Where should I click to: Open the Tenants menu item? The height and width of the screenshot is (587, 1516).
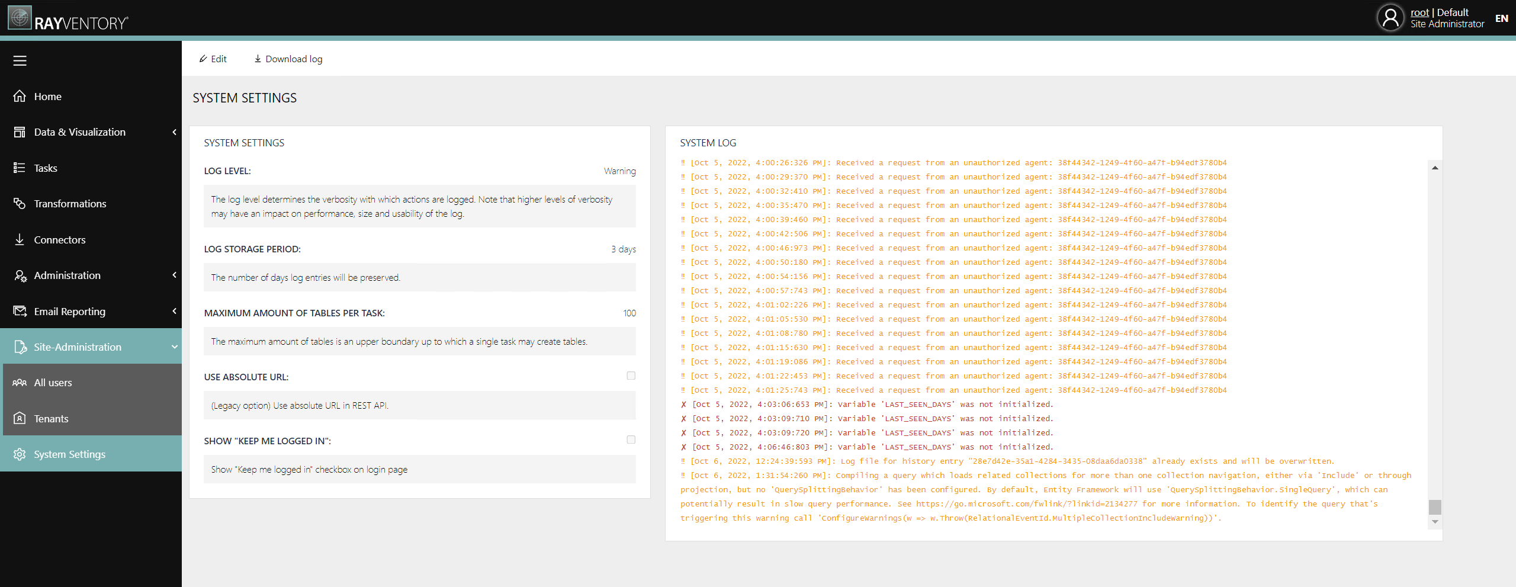[51, 419]
